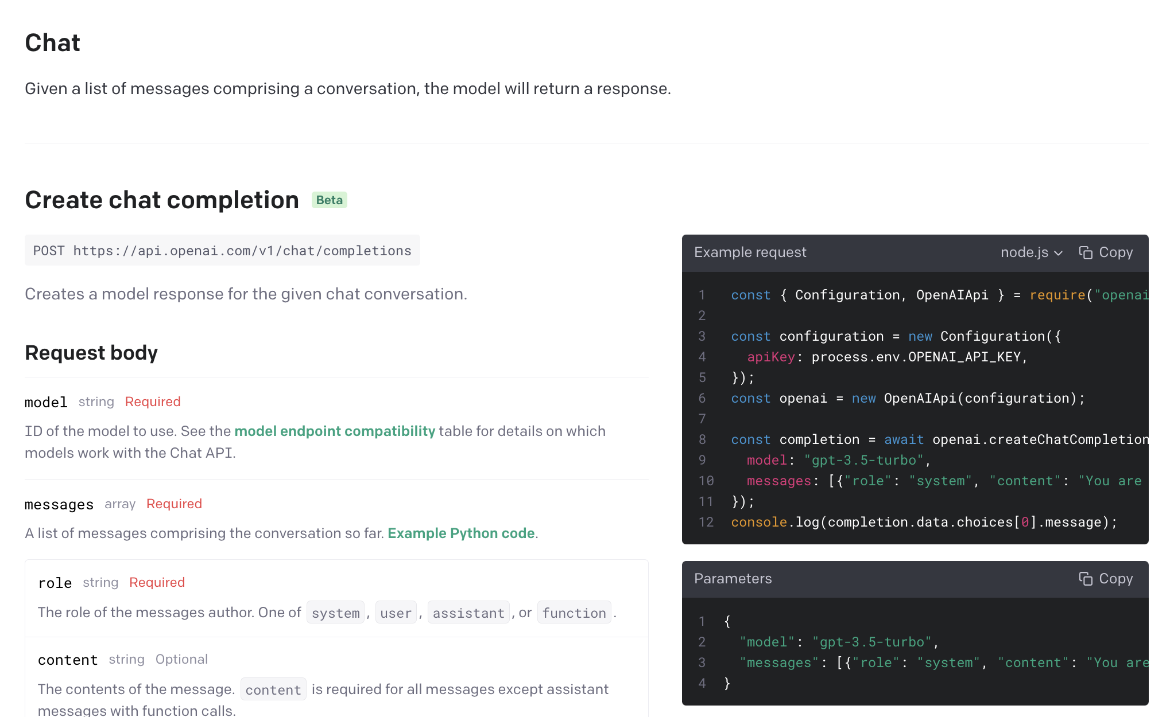The image size is (1170, 717).
Task: Click the Required label beside messages
Action: click(x=174, y=504)
